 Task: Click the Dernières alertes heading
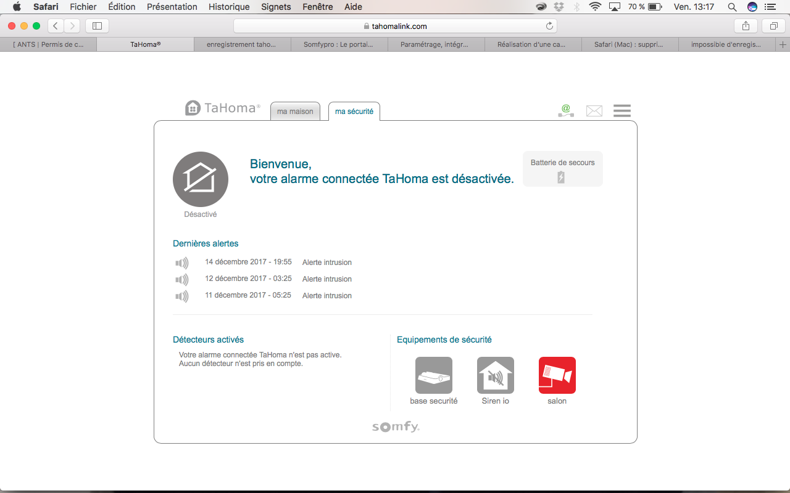click(206, 243)
